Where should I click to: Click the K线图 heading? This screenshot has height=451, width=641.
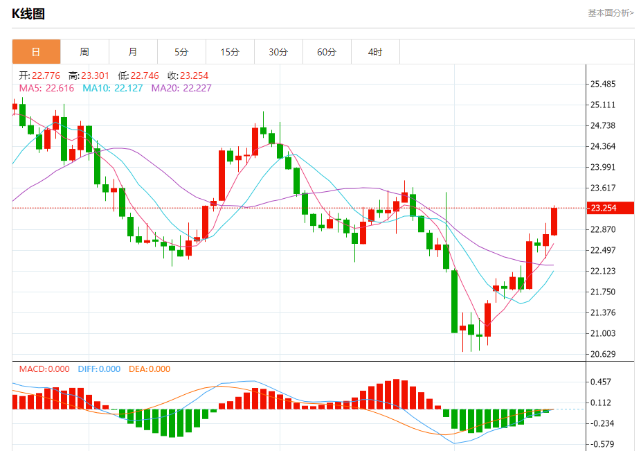tap(28, 14)
